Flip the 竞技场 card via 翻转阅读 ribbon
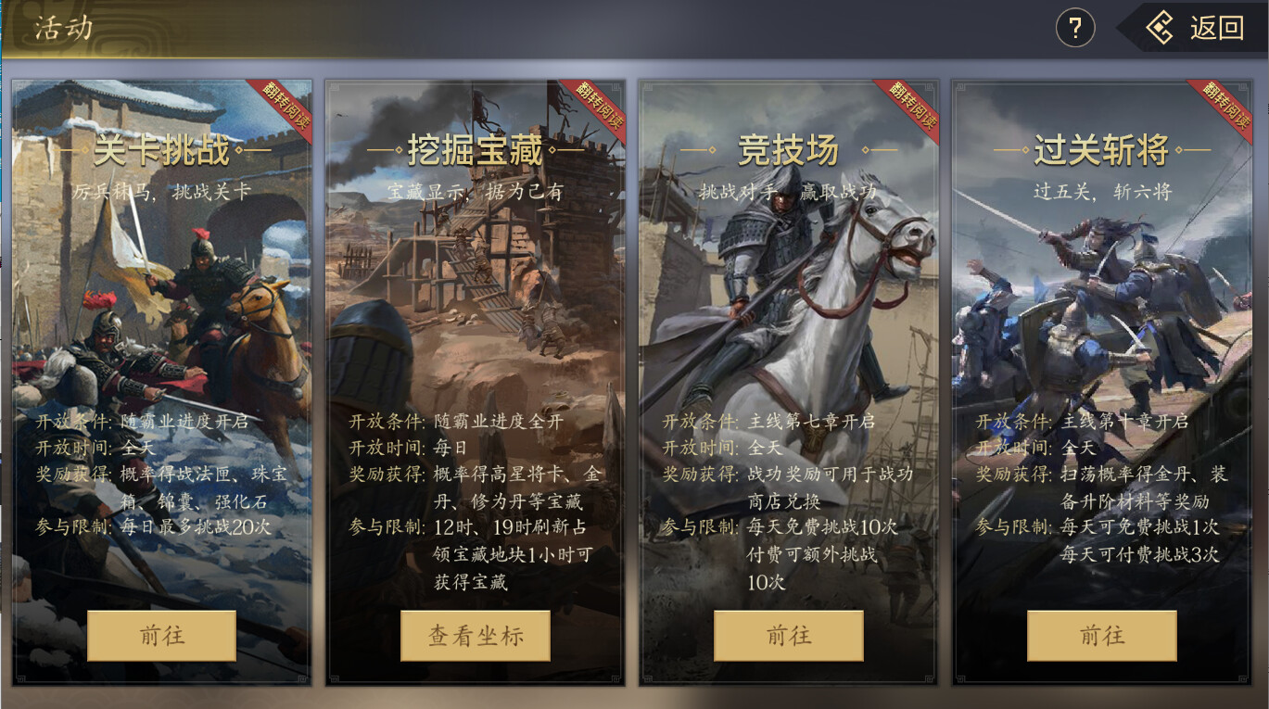Viewport: 1269px width, 709px height. tap(909, 108)
